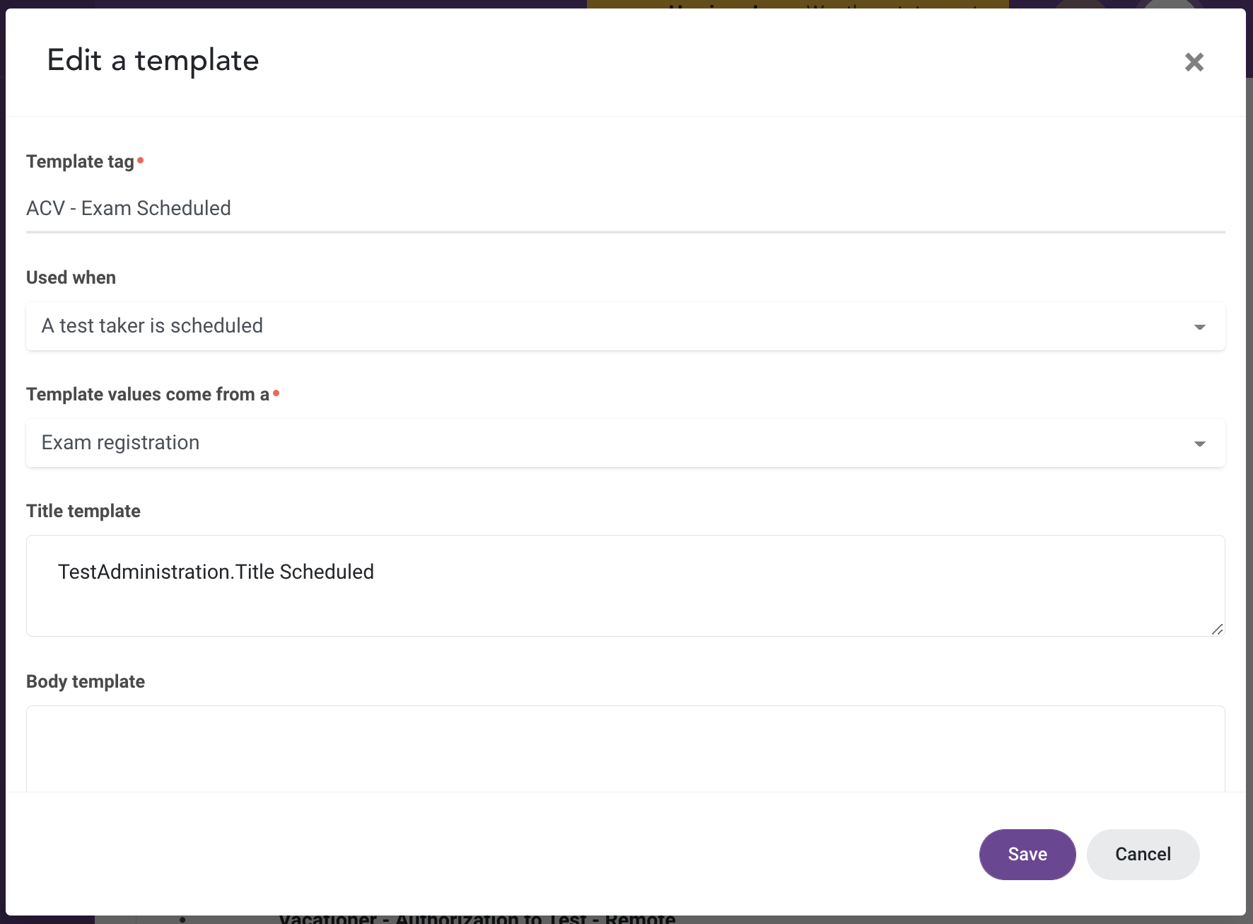Click the yellow banner behind the dialog
1253x924 pixels.
pos(798,4)
